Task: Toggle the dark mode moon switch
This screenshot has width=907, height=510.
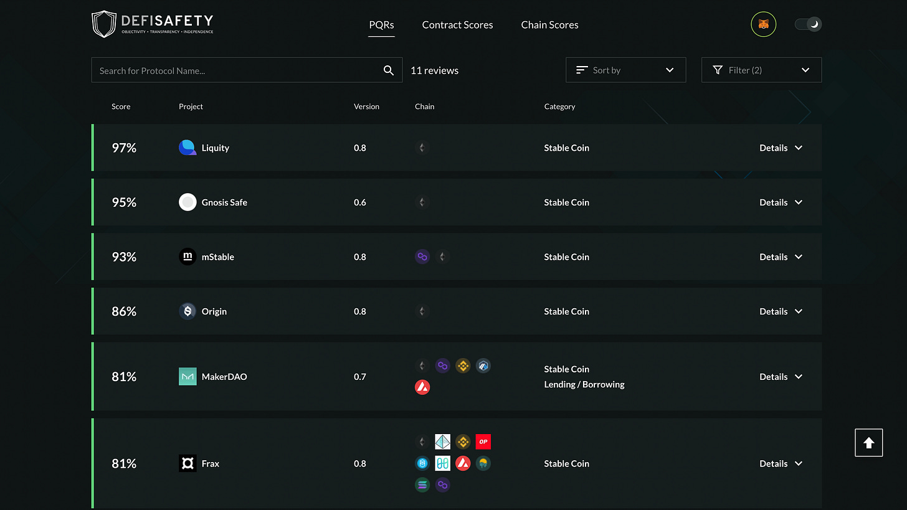Action: click(x=808, y=24)
